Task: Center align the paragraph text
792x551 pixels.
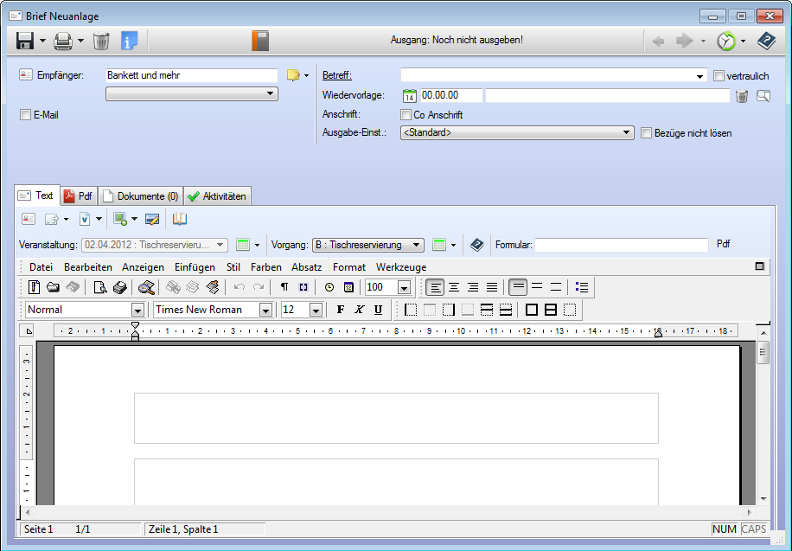Action: click(454, 287)
